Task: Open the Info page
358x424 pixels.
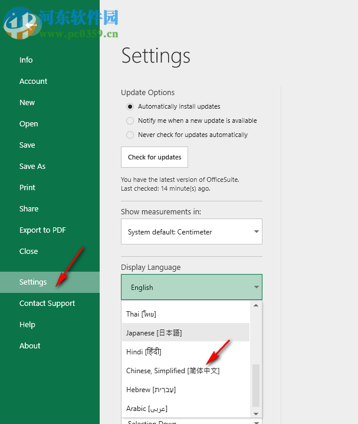Action: click(x=26, y=60)
